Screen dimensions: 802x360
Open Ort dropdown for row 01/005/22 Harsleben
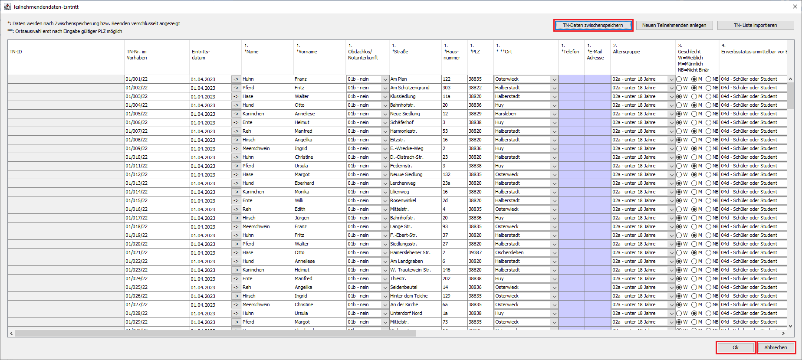click(554, 114)
